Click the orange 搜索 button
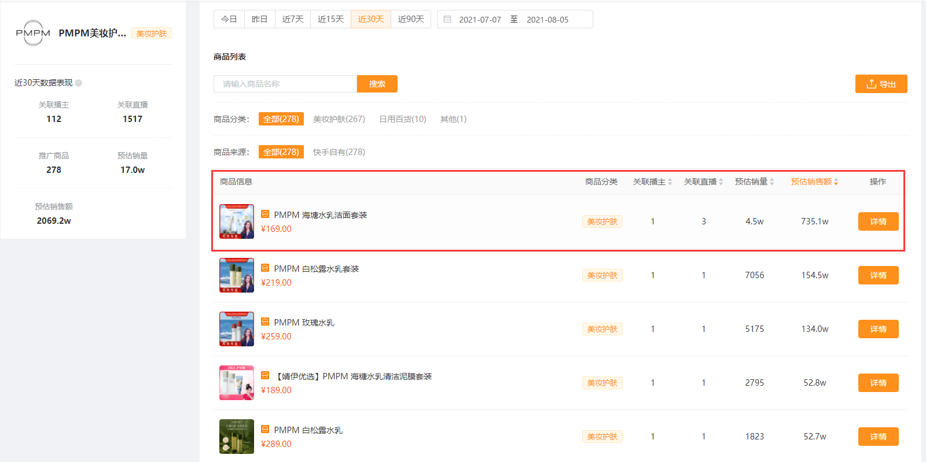 pyautogui.click(x=377, y=84)
